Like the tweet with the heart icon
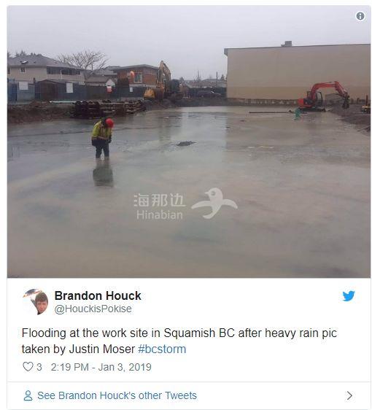Viewport: 372px width, 410px height. 28,367
